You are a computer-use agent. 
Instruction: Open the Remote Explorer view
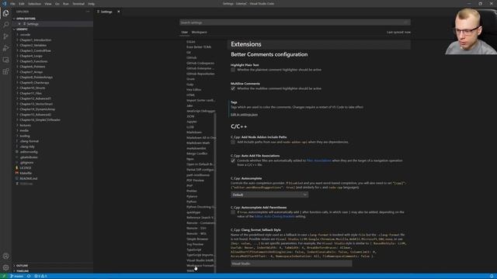[5, 60]
